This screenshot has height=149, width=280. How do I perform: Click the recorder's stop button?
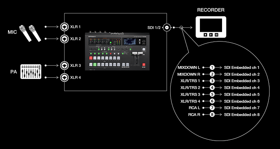(206, 35)
